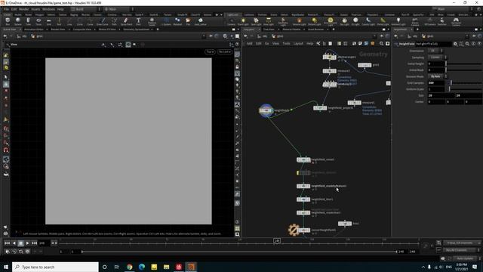Select the Box shelf tool
The height and width of the screenshot is (272, 483).
pos(8,21)
